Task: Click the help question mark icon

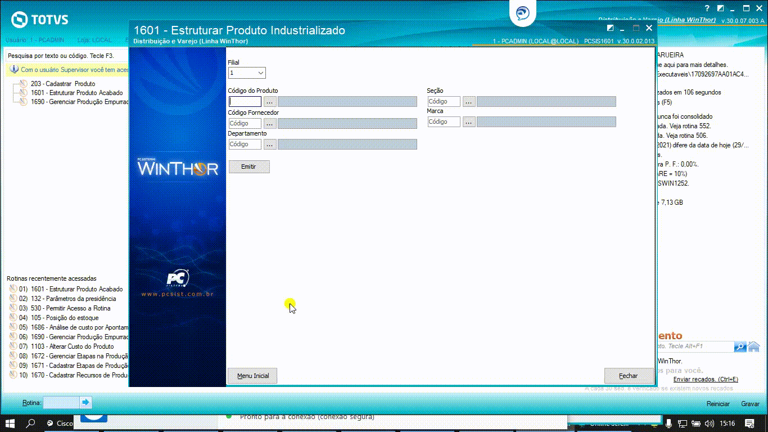Action: coord(707,8)
